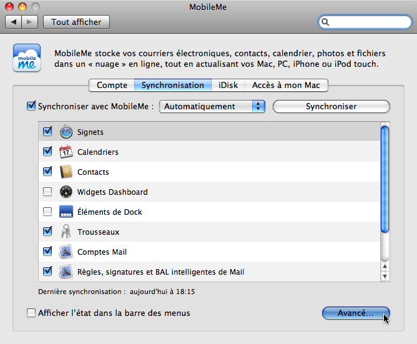
Task: Click the Dock icon beside Éléments de Dock
Action: [x=66, y=212]
